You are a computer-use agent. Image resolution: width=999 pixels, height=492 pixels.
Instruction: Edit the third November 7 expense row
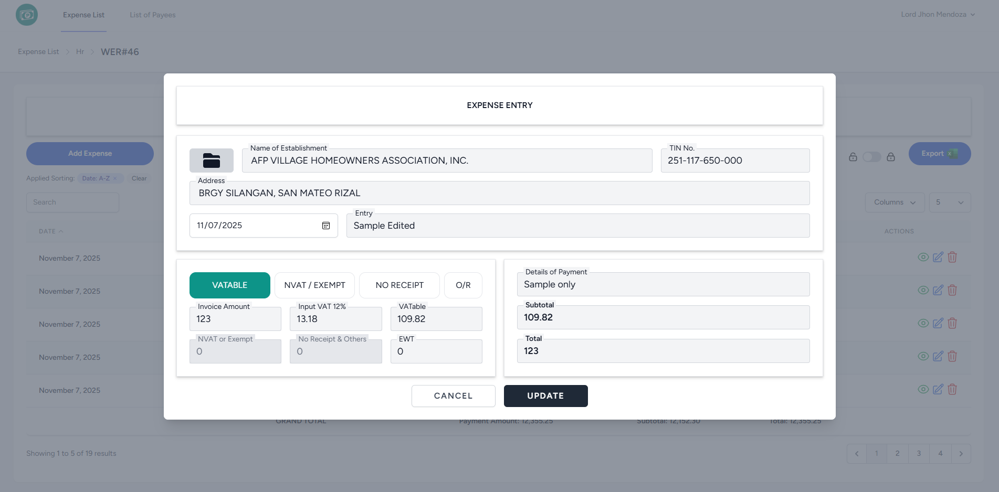pyautogui.click(x=938, y=323)
